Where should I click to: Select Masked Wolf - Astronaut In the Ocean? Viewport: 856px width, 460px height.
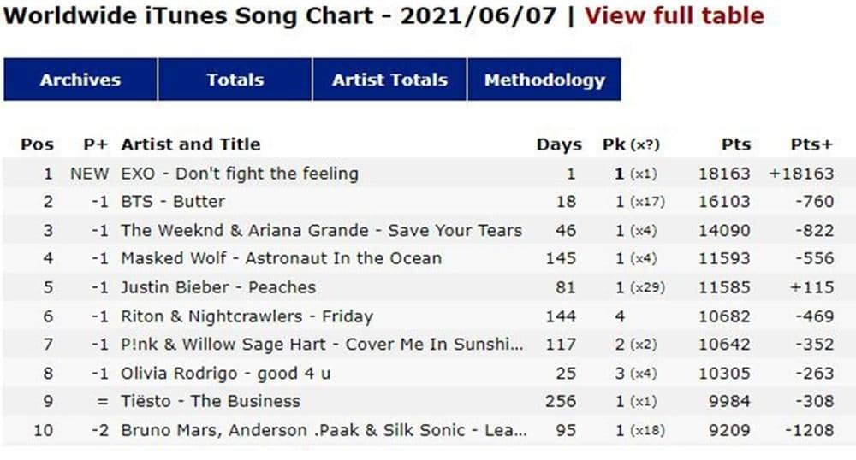(281, 258)
